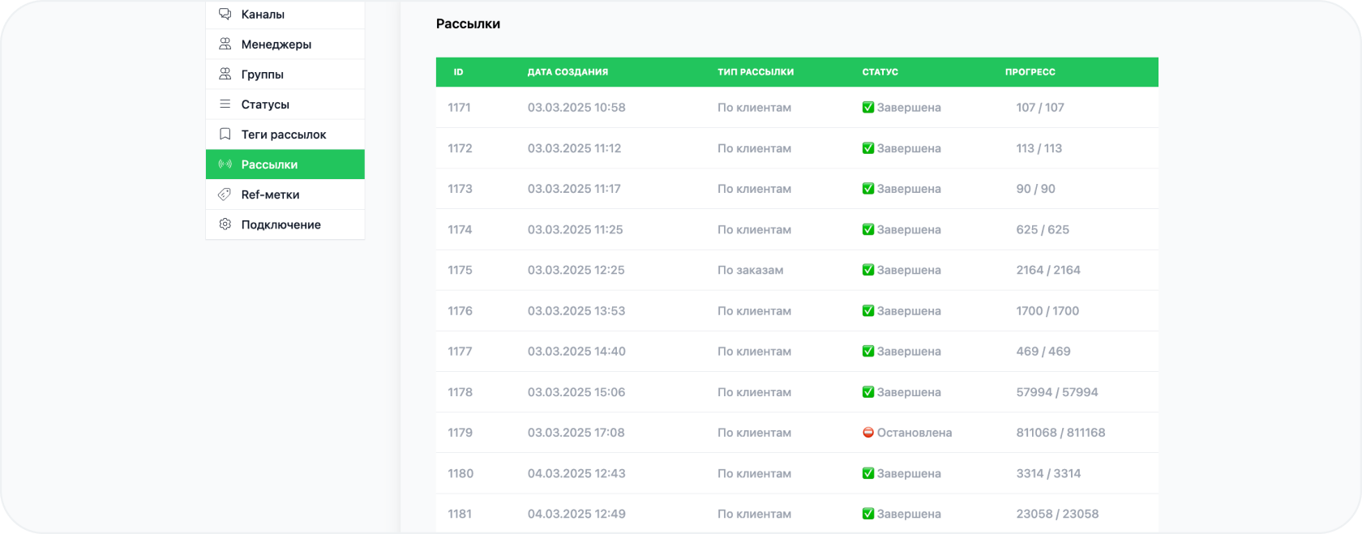This screenshot has height=534, width=1362.
Task: Select mailing ID 1177
Action: pyautogui.click(x=460, y=351)
